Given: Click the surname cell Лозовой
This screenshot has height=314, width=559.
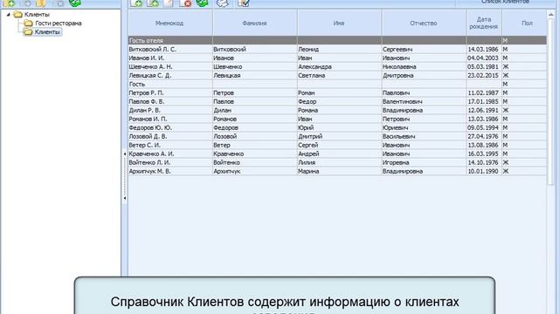Looking at the screenshot, I should 254,136.
